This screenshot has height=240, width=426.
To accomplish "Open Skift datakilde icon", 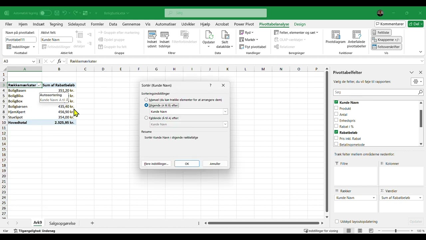I will coord(225,35).
